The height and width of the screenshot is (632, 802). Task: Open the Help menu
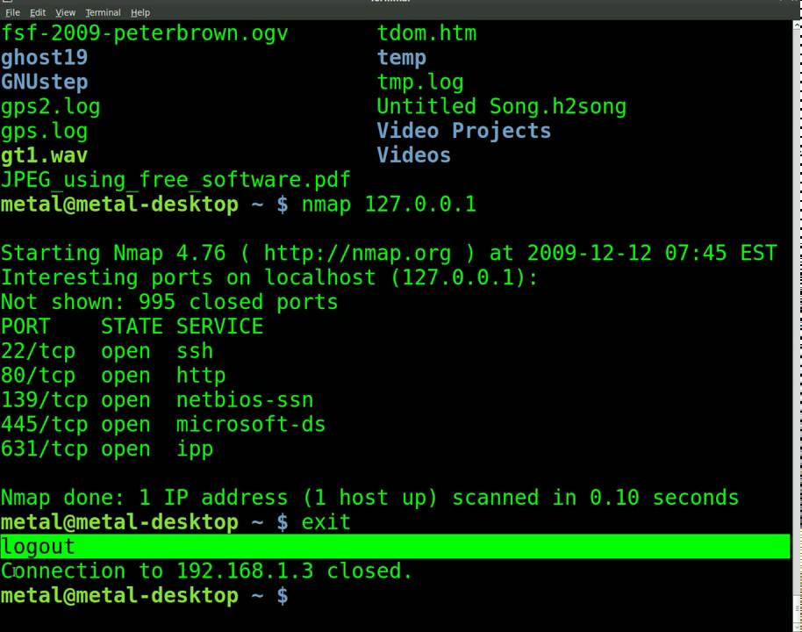[x=140, y=12]
